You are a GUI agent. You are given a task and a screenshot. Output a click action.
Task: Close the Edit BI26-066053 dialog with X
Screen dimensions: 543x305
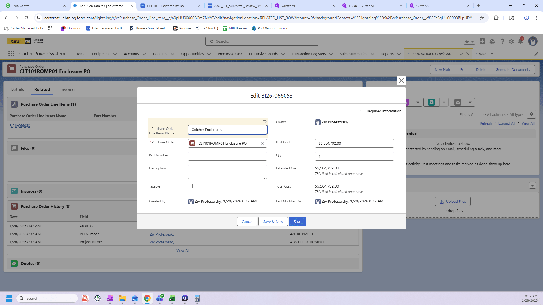click(401, 80)
